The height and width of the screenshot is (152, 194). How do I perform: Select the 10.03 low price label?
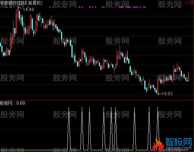pyautogui.click(x=167, y=94)
